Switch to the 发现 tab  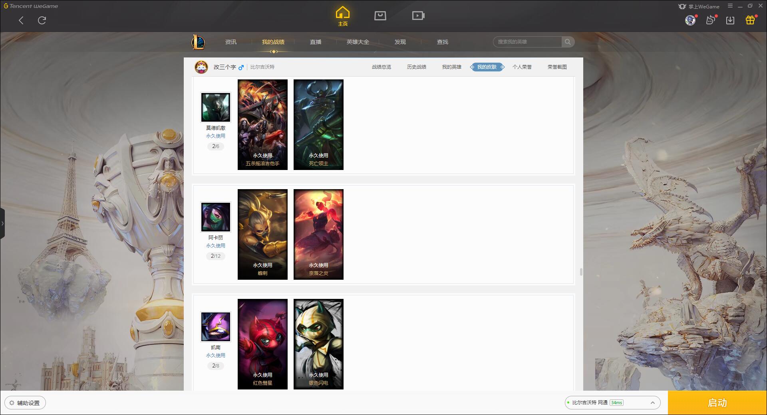coord(400,42)
